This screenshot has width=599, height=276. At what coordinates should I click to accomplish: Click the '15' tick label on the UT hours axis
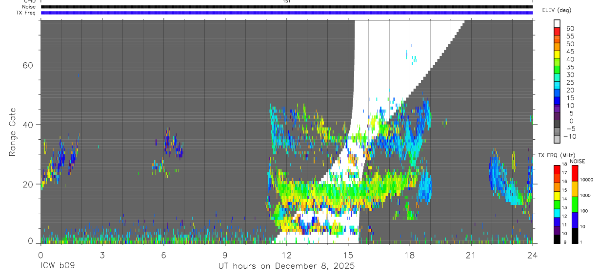pos(348,255)
